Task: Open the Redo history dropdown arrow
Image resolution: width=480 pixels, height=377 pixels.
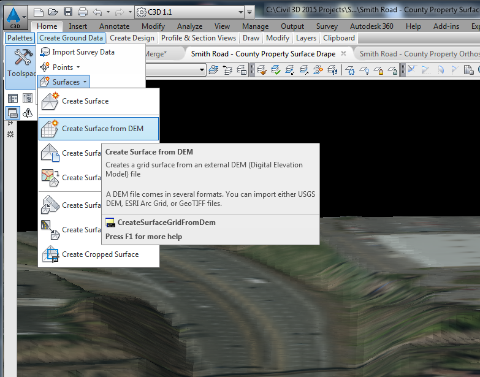Action: pyautogui.click(x=130, y=12)
